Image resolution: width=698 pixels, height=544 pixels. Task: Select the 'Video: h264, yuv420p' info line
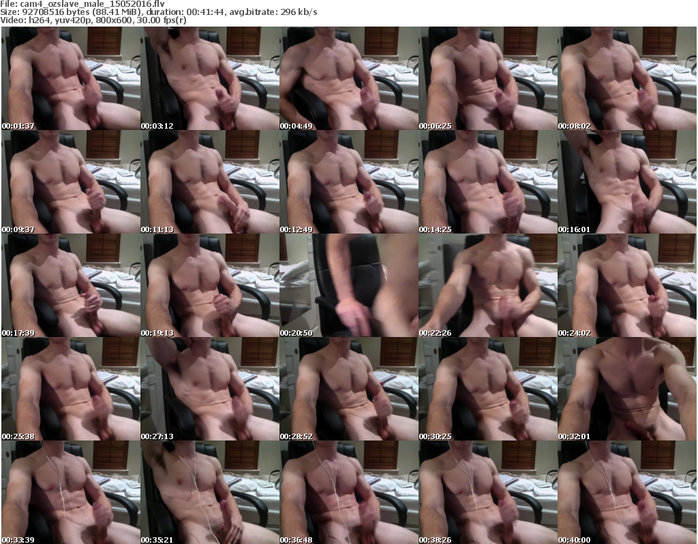click(93, 20)
